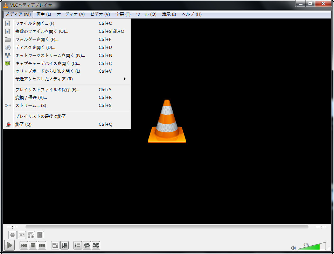Advance frame-by-frame using the film icon

tap(40, 235)
